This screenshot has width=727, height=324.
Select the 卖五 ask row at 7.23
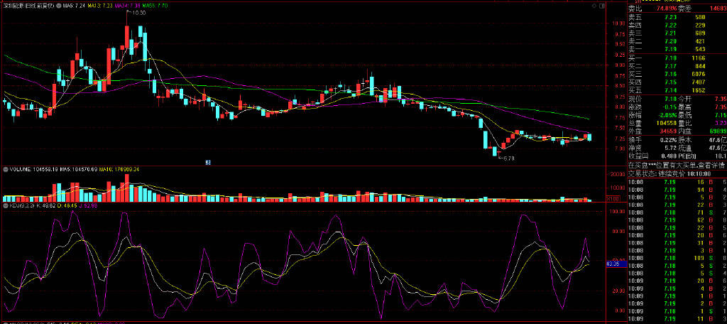(x=677, y=17)
